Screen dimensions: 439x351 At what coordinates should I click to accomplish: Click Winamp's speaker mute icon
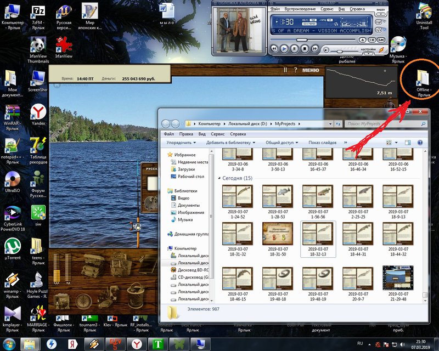(x=326, y=50)
